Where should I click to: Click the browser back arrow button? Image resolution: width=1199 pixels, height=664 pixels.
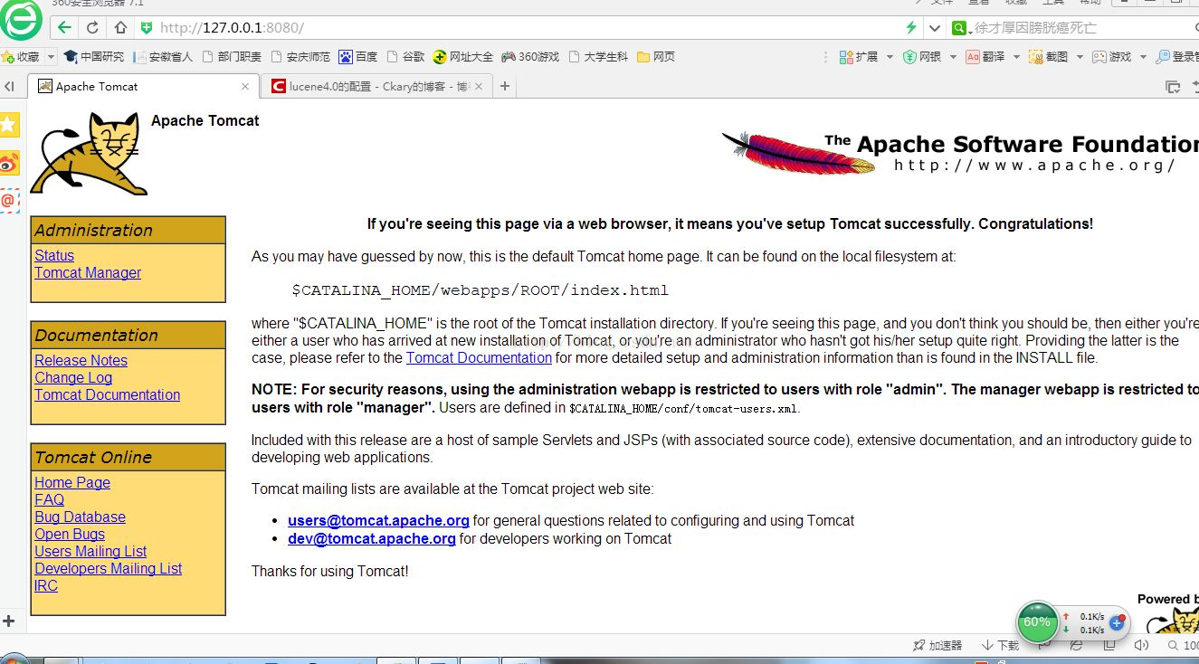(64, 28)
